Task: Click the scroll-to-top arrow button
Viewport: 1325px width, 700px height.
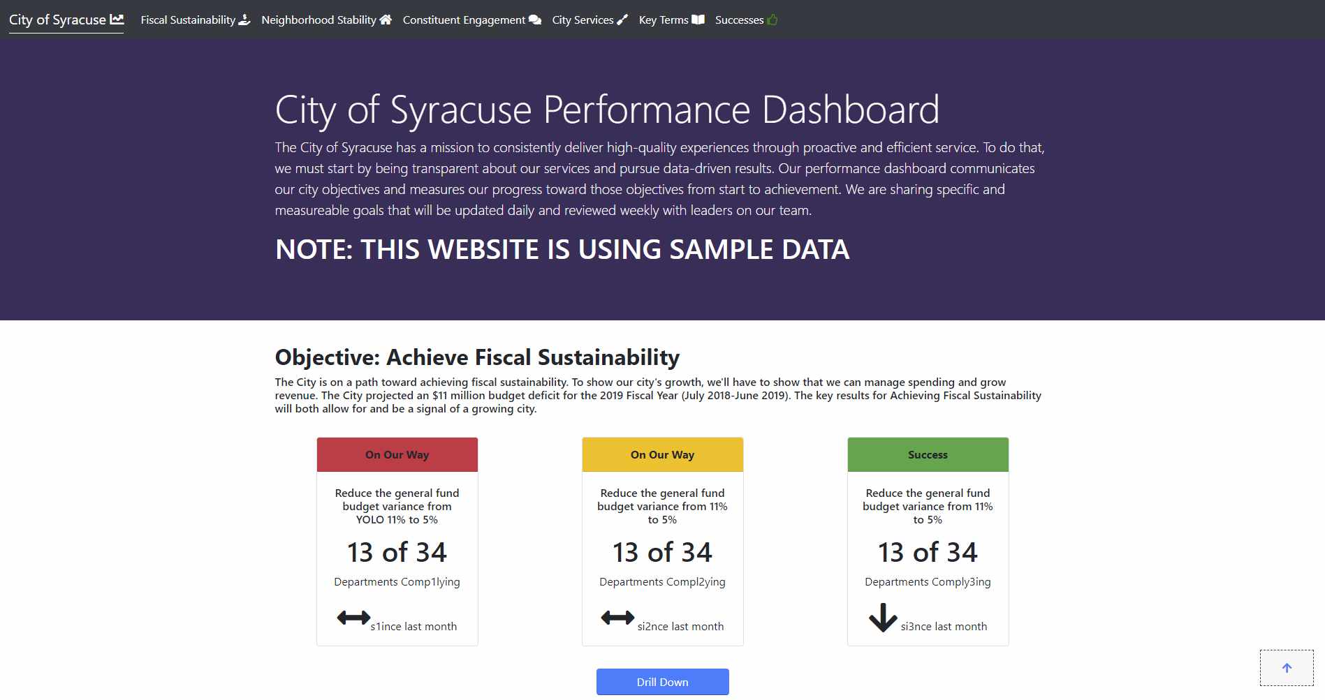Action: pyautogui.click(x=1287, y=668)
